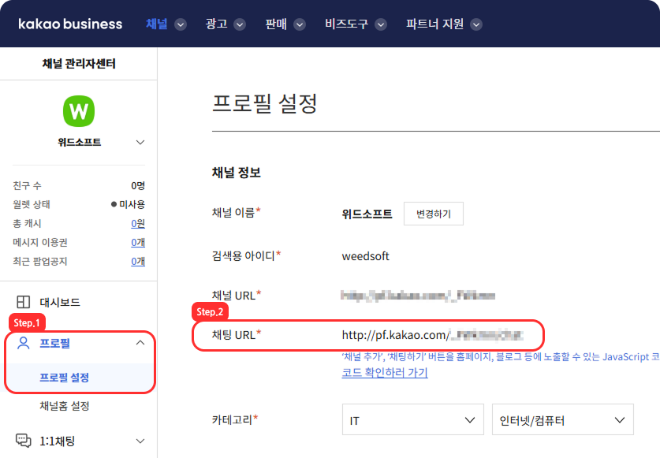
Task: Click the 채널 관리자센터 heading
Action: point(79,64)
